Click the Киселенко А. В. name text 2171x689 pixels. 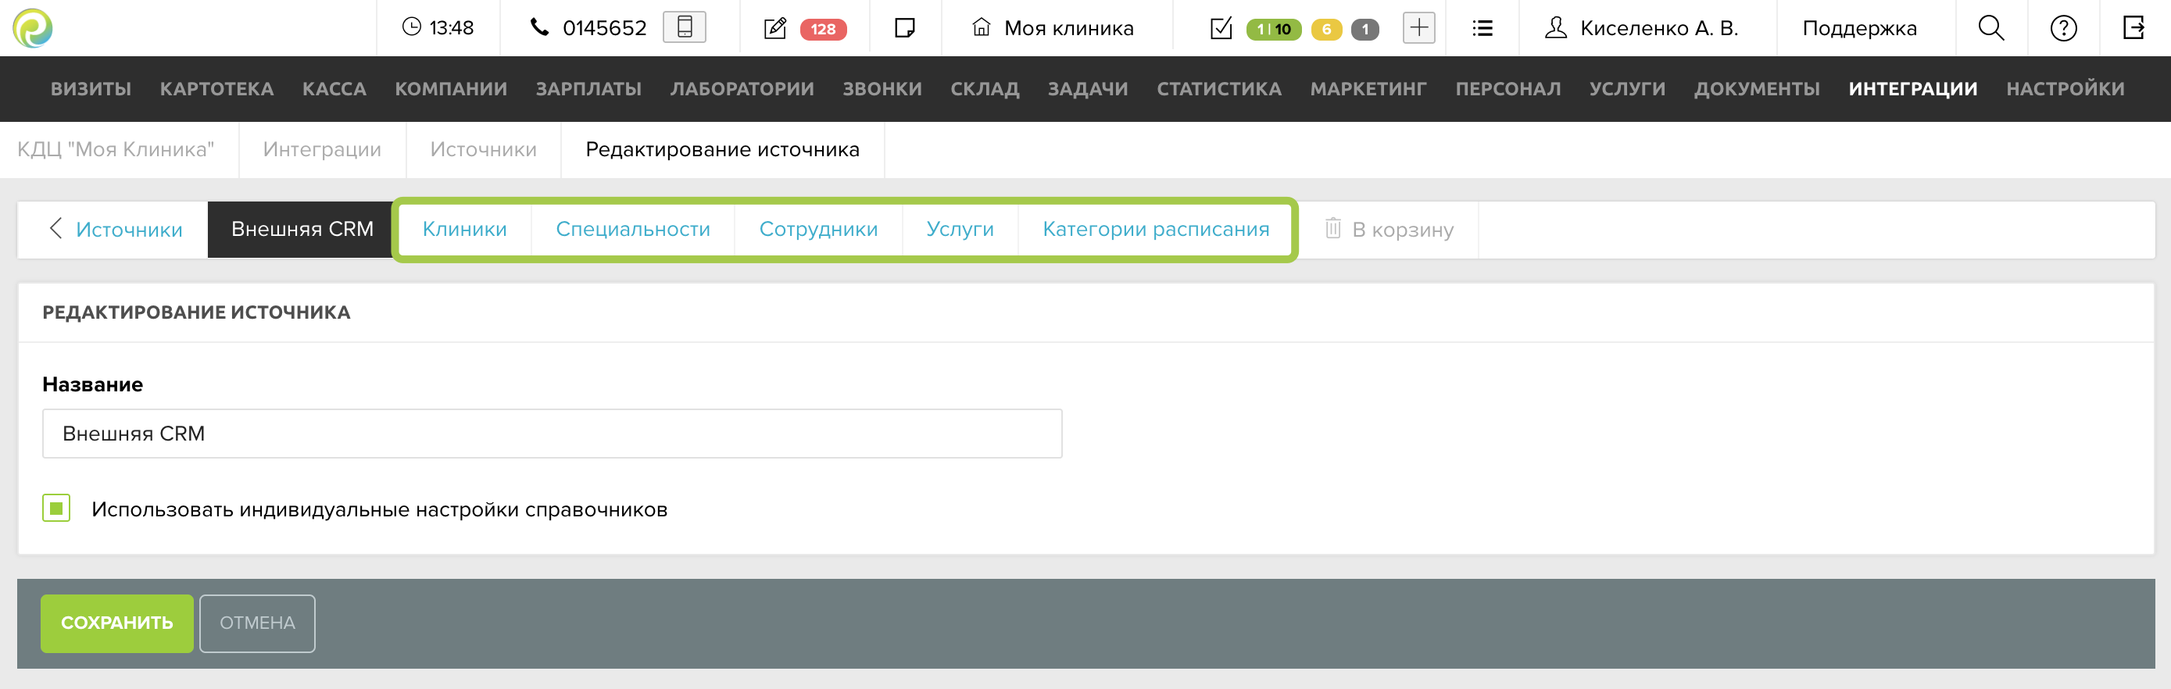(1658, 28)
